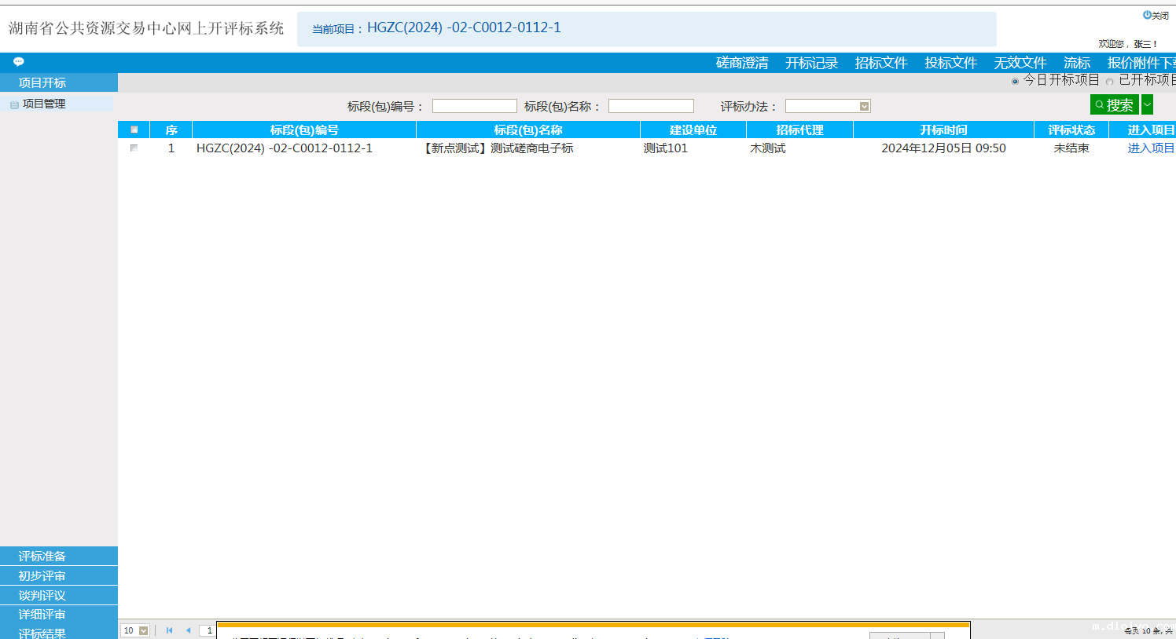Viewport: 1176px width, 639px height.
Task: Click the 进入项目 link in row 1
Action: pyautogui.click(x=1150, y=148)
